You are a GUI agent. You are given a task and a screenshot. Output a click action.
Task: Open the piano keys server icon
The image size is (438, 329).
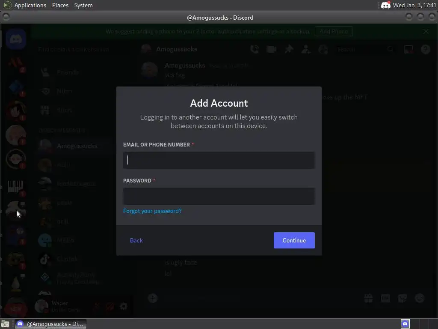(x=16, y=186)
